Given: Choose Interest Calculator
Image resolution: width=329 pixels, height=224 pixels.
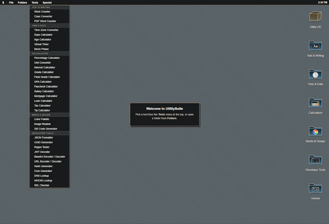Looking at the screenshot, I should coord(49,68).
